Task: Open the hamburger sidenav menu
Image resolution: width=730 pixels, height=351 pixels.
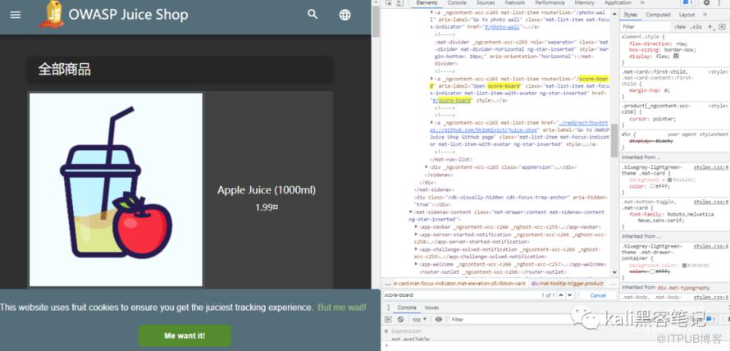Action: 15,15
